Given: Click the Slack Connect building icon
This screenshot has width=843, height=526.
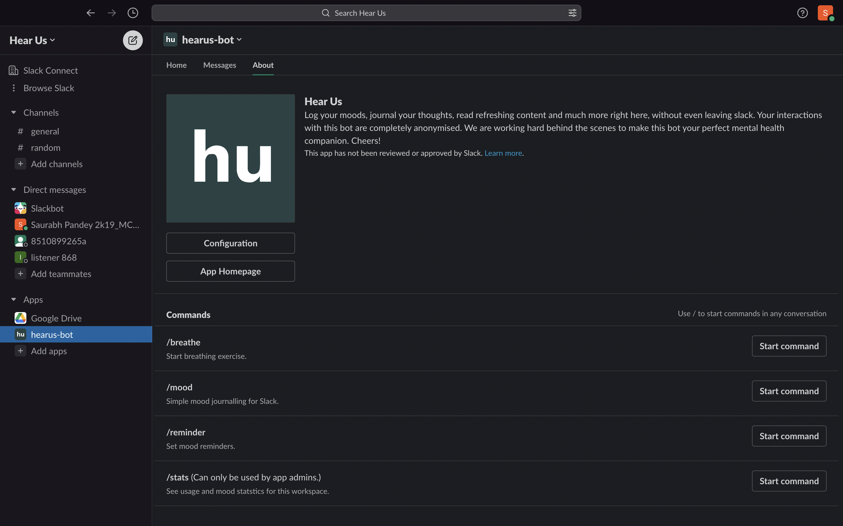Looking at the screenshot, I should pyautogui.click(x=13, y=70).
